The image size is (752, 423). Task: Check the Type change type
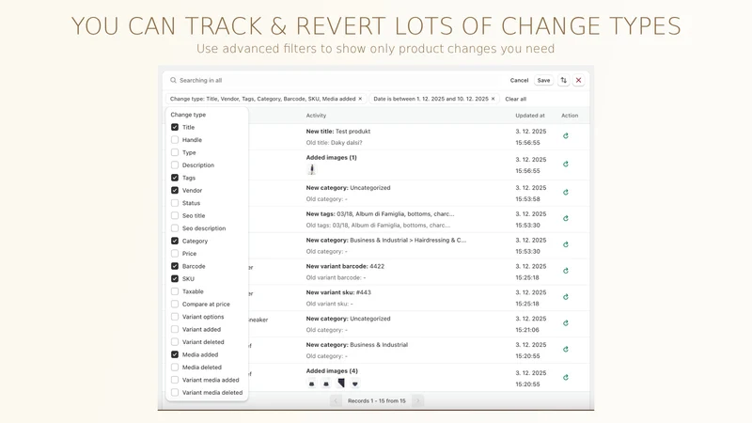tap(175, 152)
